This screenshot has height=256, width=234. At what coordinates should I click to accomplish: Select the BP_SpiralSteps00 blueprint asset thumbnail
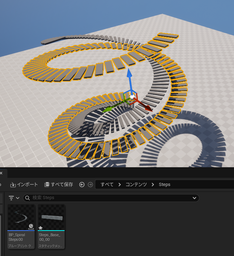21,217
